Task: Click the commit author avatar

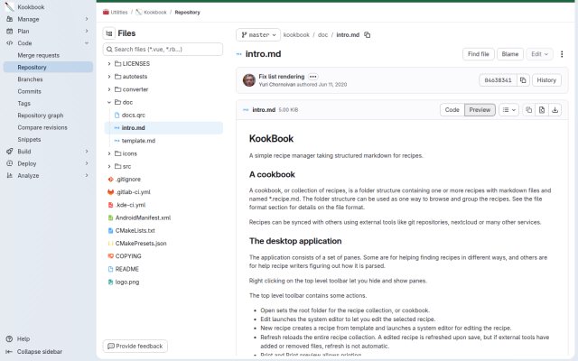Action: click(x=249, y=80)
